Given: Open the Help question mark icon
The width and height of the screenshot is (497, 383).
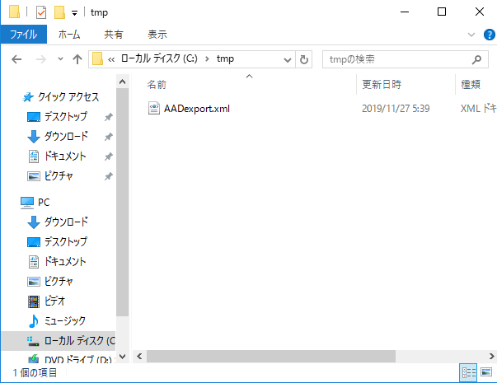Looking at the screenshot, I should coord(489,35).
